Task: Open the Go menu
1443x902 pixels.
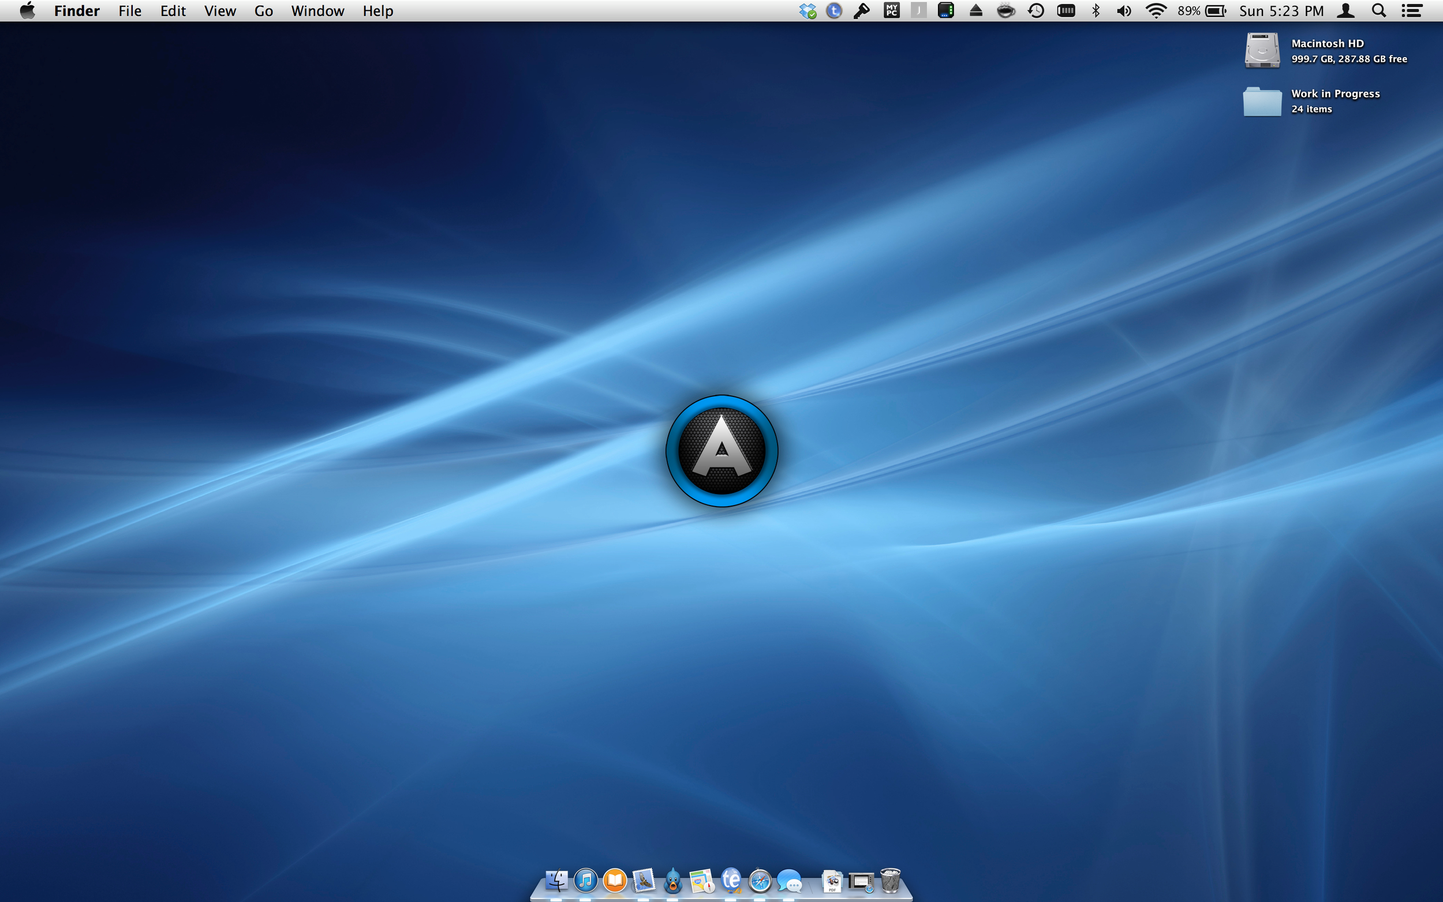Action: (264, 11)
